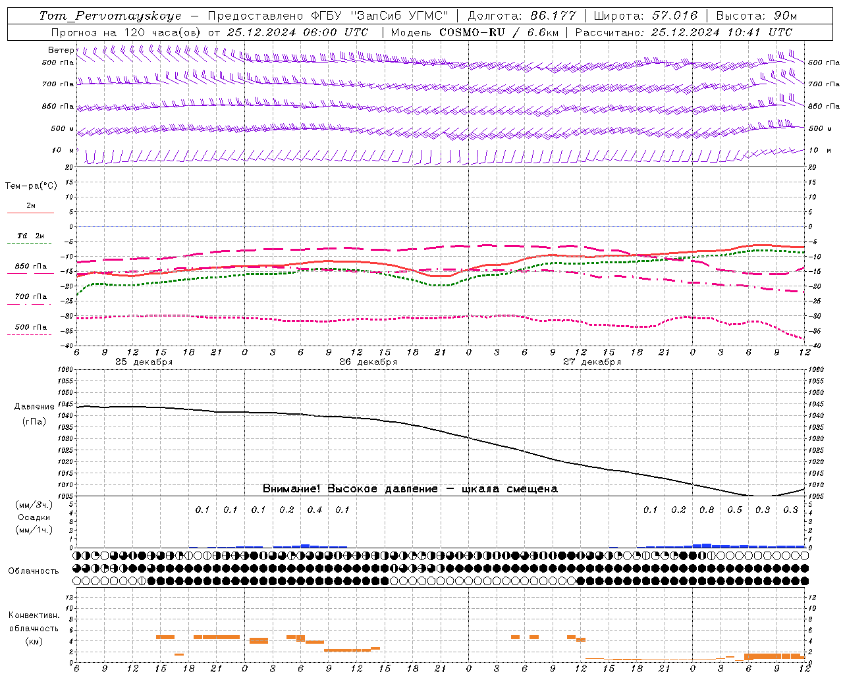843x674 pixels.
Task: Click the provider text ФГБУ "ЗапСиб УГМС"
Action: (379, 16)
